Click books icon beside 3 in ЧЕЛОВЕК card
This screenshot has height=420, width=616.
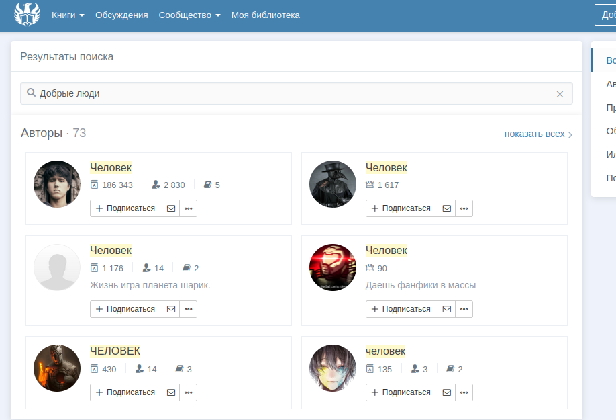(179, 369)
